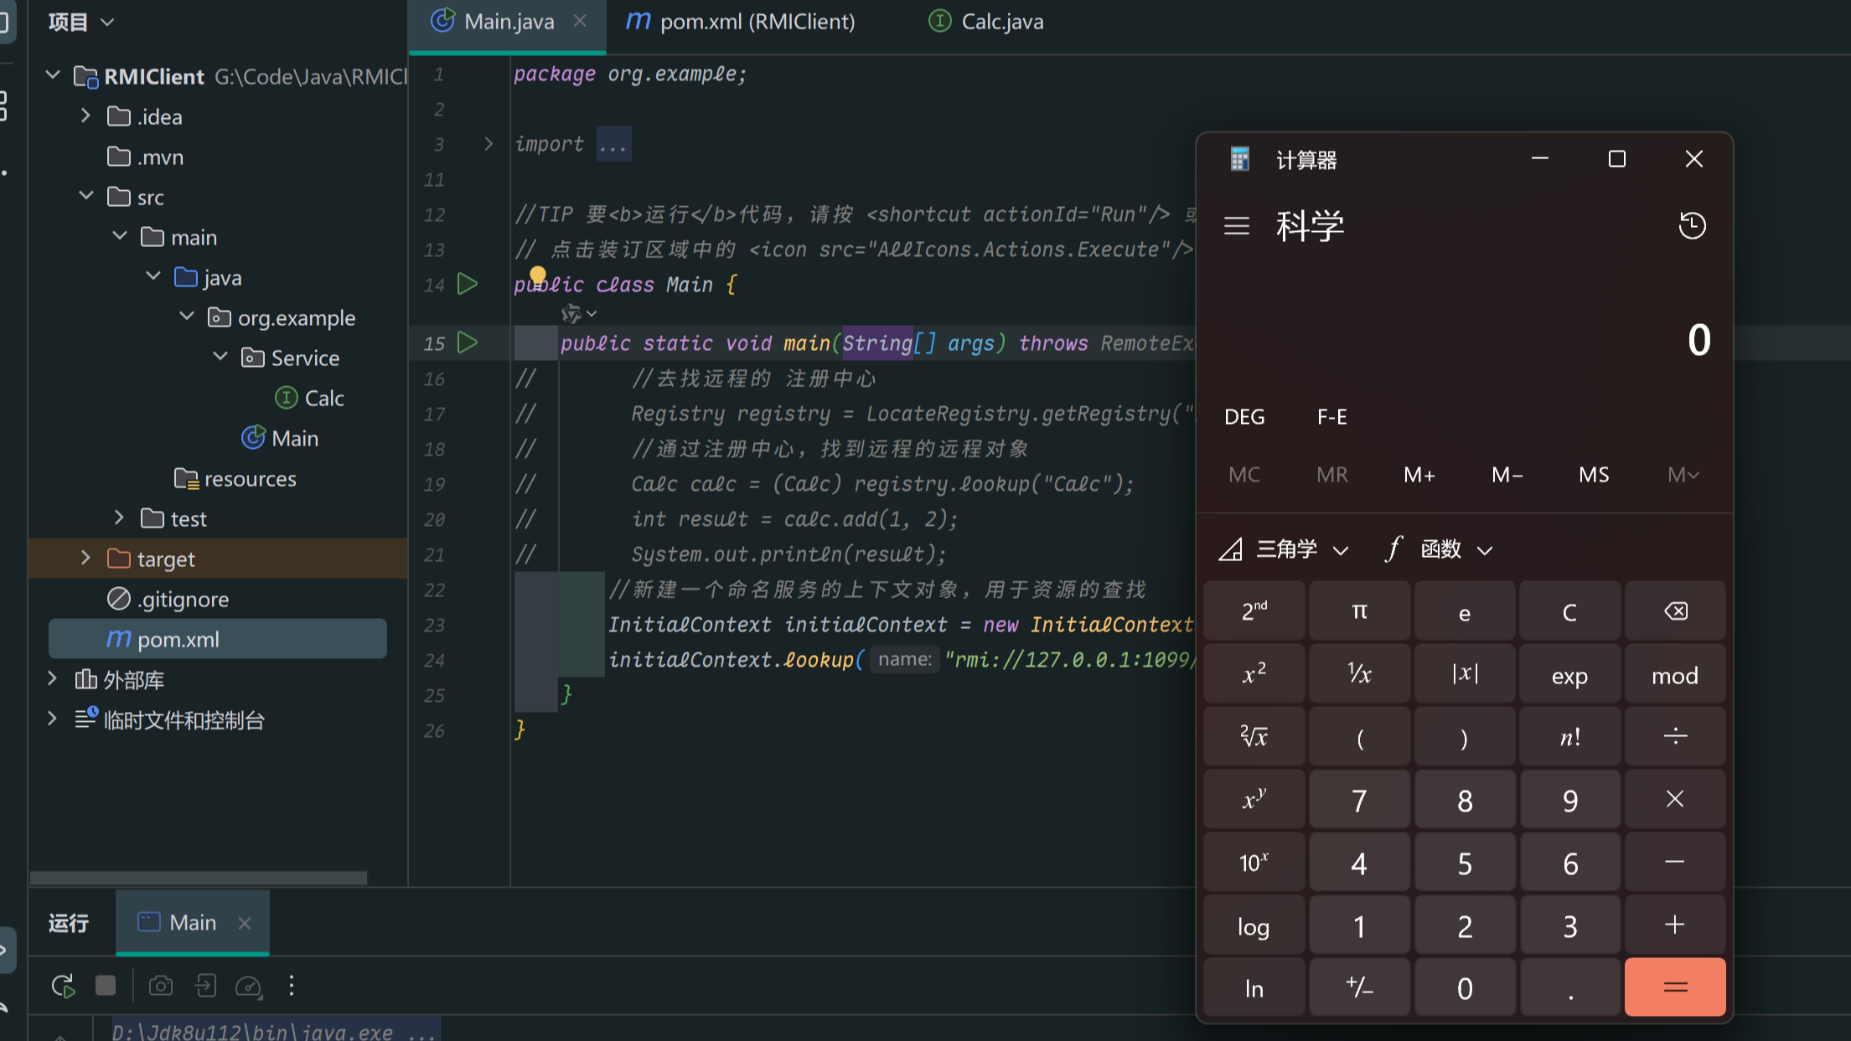Toggle F-E scientific notation button
This screenshot has width=1851, height=1041.
(1331, 416)
